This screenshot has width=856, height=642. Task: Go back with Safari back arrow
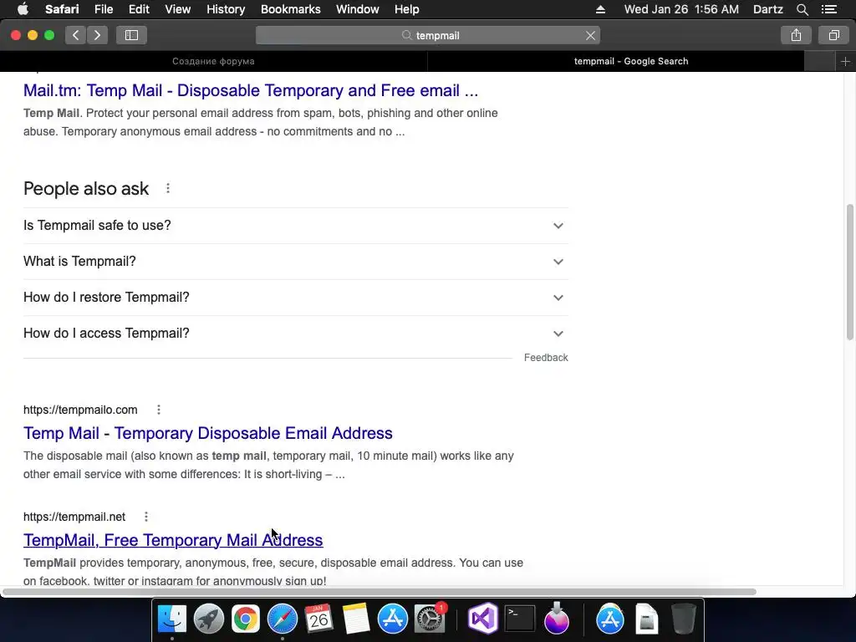pyautogui.click(x=76, y=35)
